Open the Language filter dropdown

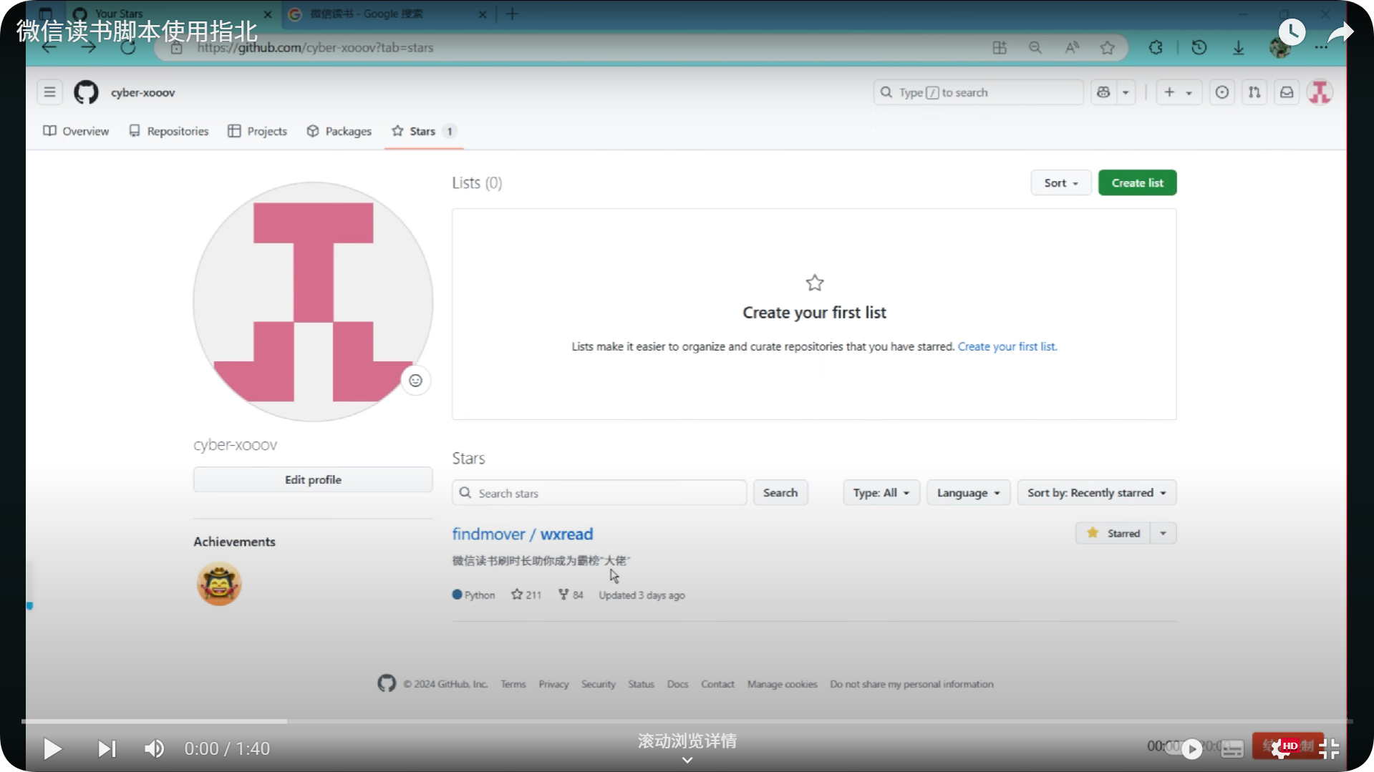(x=968, y=493)
